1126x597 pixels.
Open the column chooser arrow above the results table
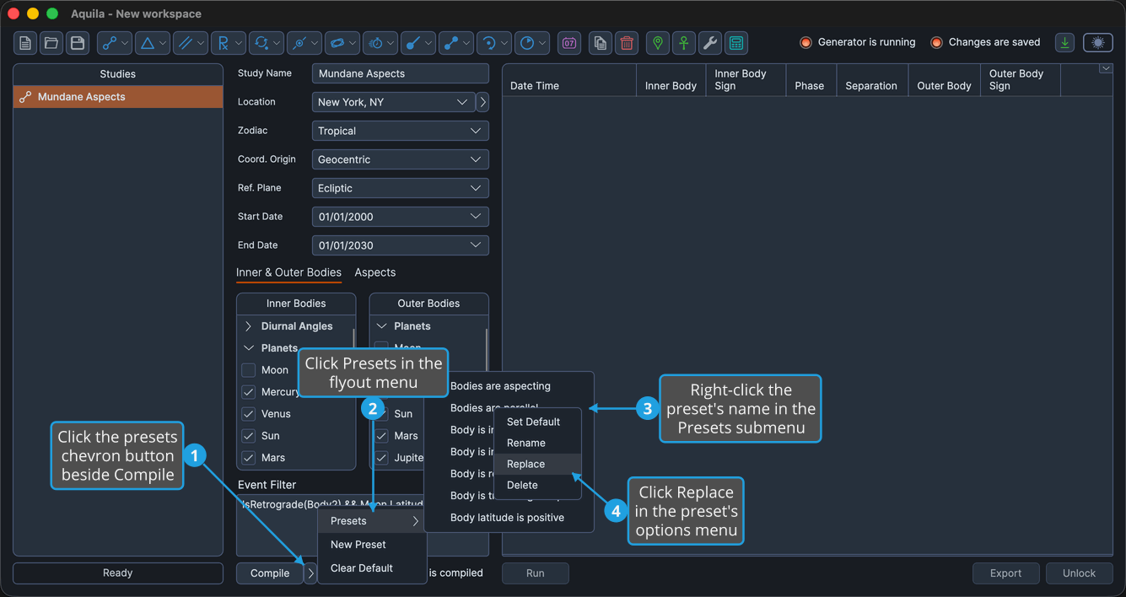pyautogui.click(x=1106, y=69)
